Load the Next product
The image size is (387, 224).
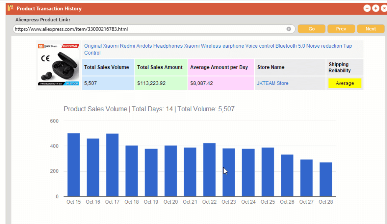tap(371, 29)
